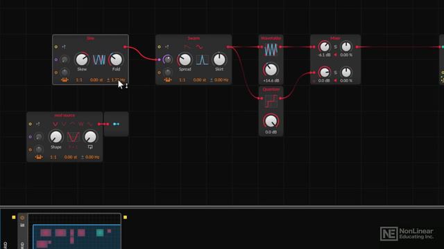This screenshot has width=444, height=249.
Task: Click the Swarm module output port
Action: (x=228, y=47)
